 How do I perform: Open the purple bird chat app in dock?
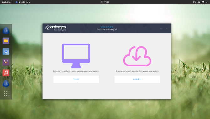click(x=6, y=62)
